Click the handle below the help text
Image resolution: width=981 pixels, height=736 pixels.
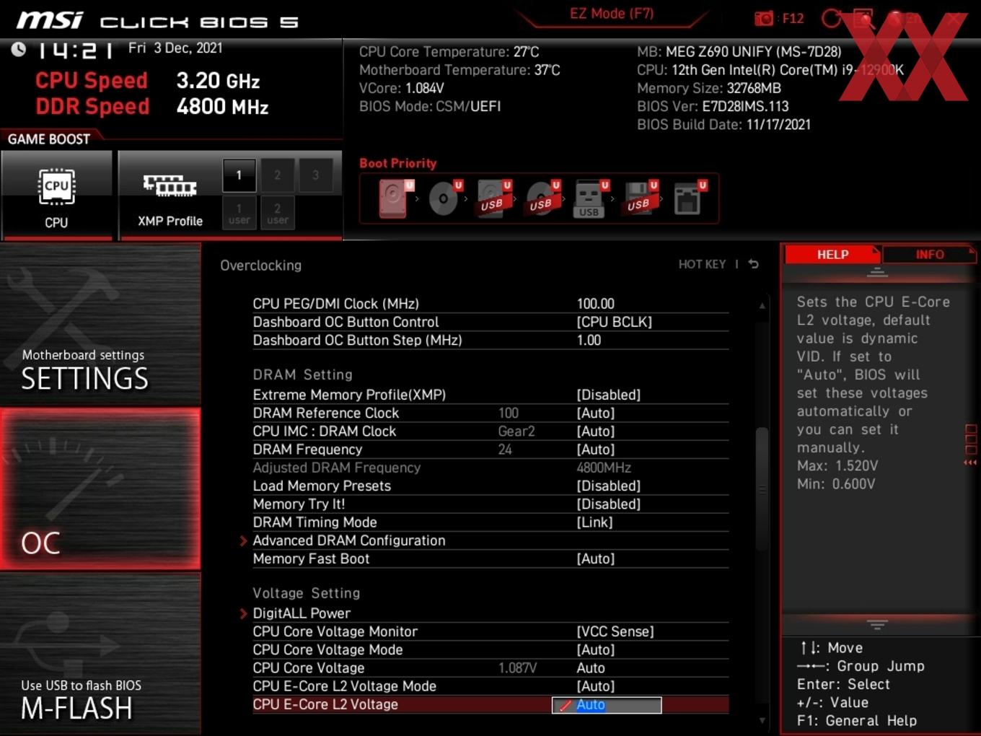877,624
